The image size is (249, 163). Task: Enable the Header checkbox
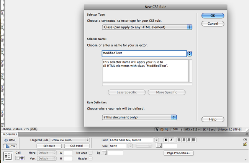[x=91, y=158]
